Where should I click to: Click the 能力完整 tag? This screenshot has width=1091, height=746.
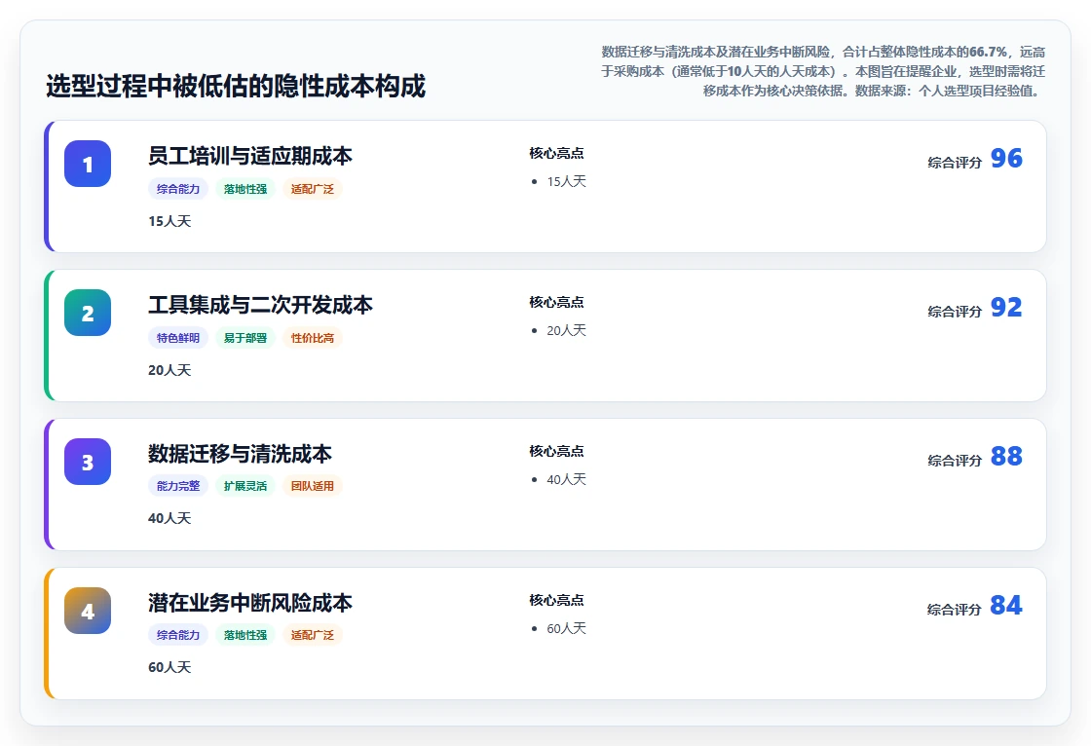pyautogui.click(x=178, y=486)
